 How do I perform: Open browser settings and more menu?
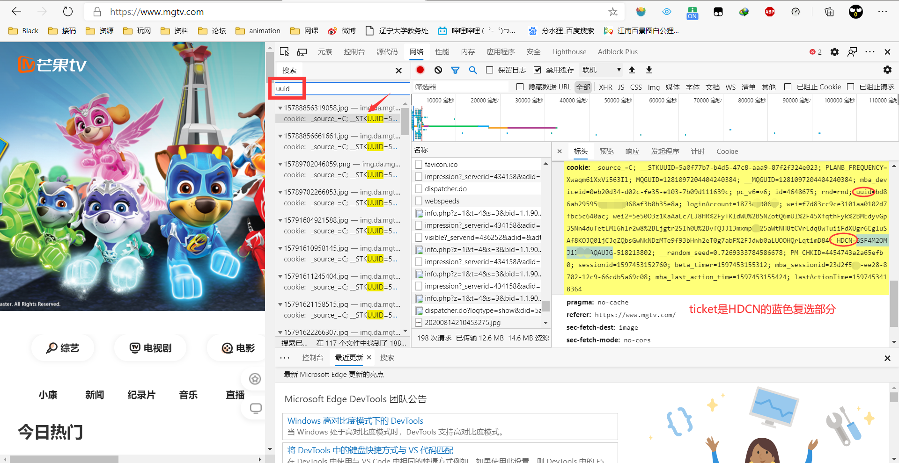point(883,12)
